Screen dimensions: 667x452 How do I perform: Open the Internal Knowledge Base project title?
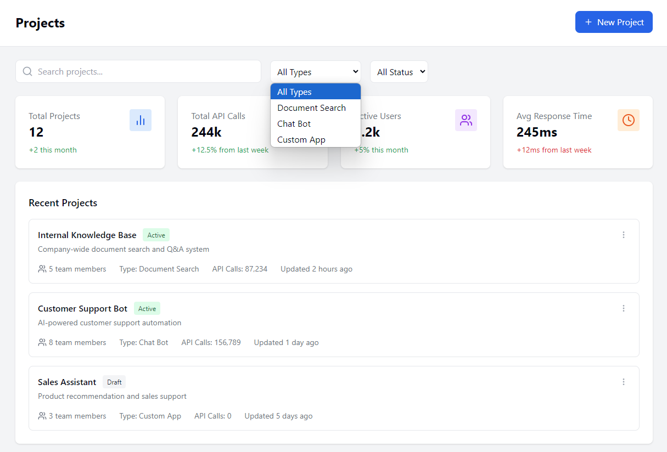click(87, 235)
